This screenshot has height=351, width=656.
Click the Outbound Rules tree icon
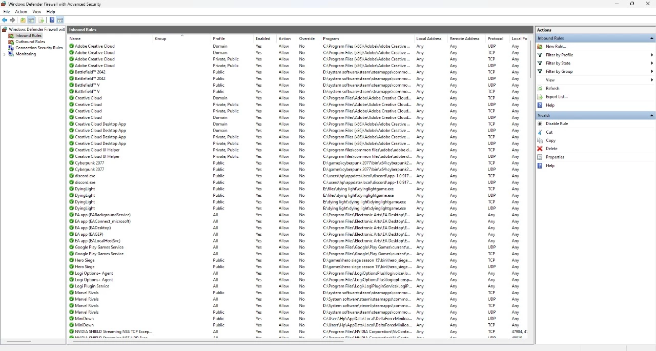click(x=11, y=42)
